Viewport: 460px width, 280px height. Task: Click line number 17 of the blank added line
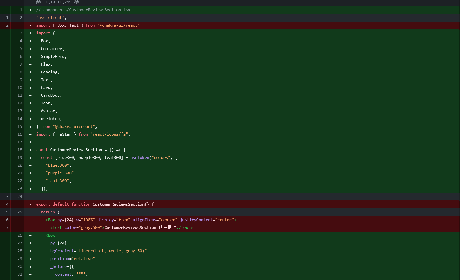tap(20, 142)
